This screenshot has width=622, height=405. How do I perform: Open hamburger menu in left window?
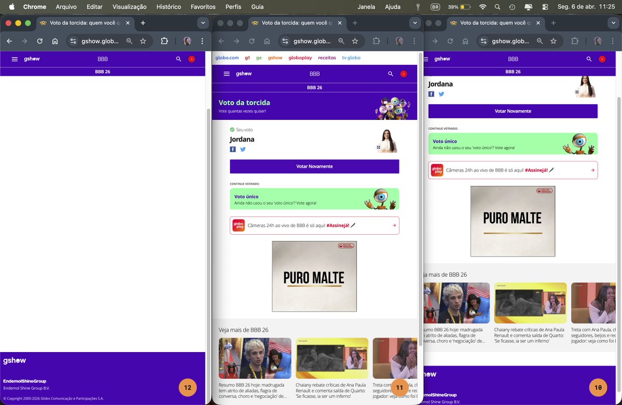tap(15, 59)
